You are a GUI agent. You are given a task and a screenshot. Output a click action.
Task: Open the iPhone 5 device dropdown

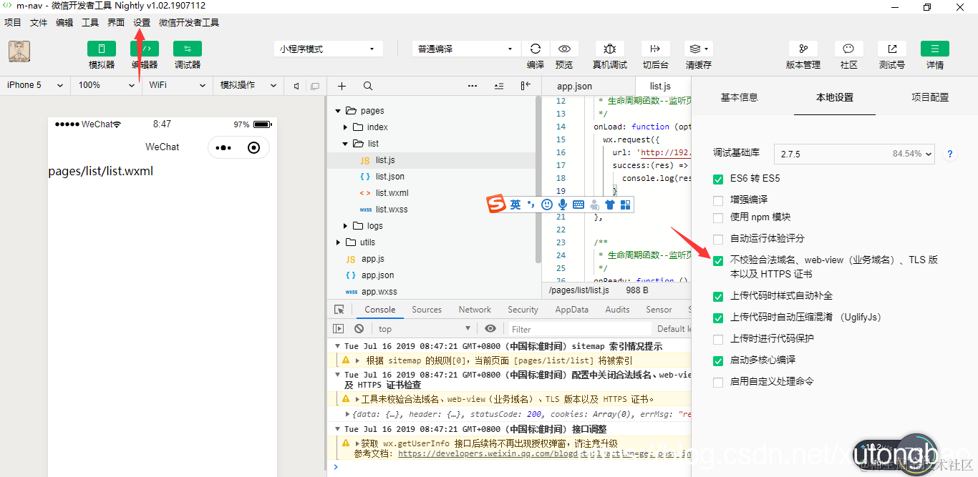35,85
